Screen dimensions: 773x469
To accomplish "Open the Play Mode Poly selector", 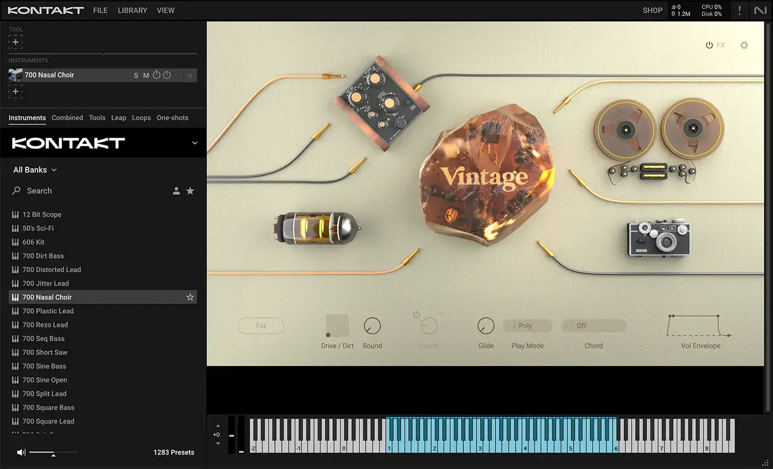I will click(527, 326).
